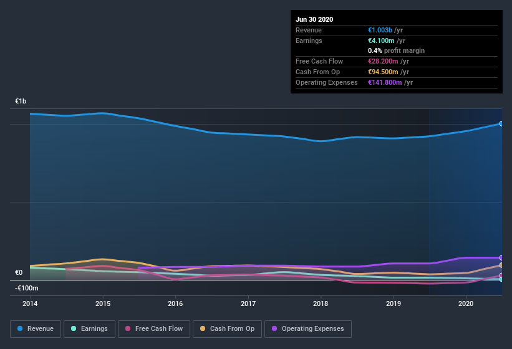Click the -€100m y-axis label

pos(26,288)
